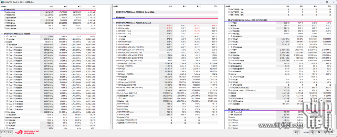Click the expand-layout left-right arrows button
Viewport: 337px width, 137px height.
(x=3, y=132)
